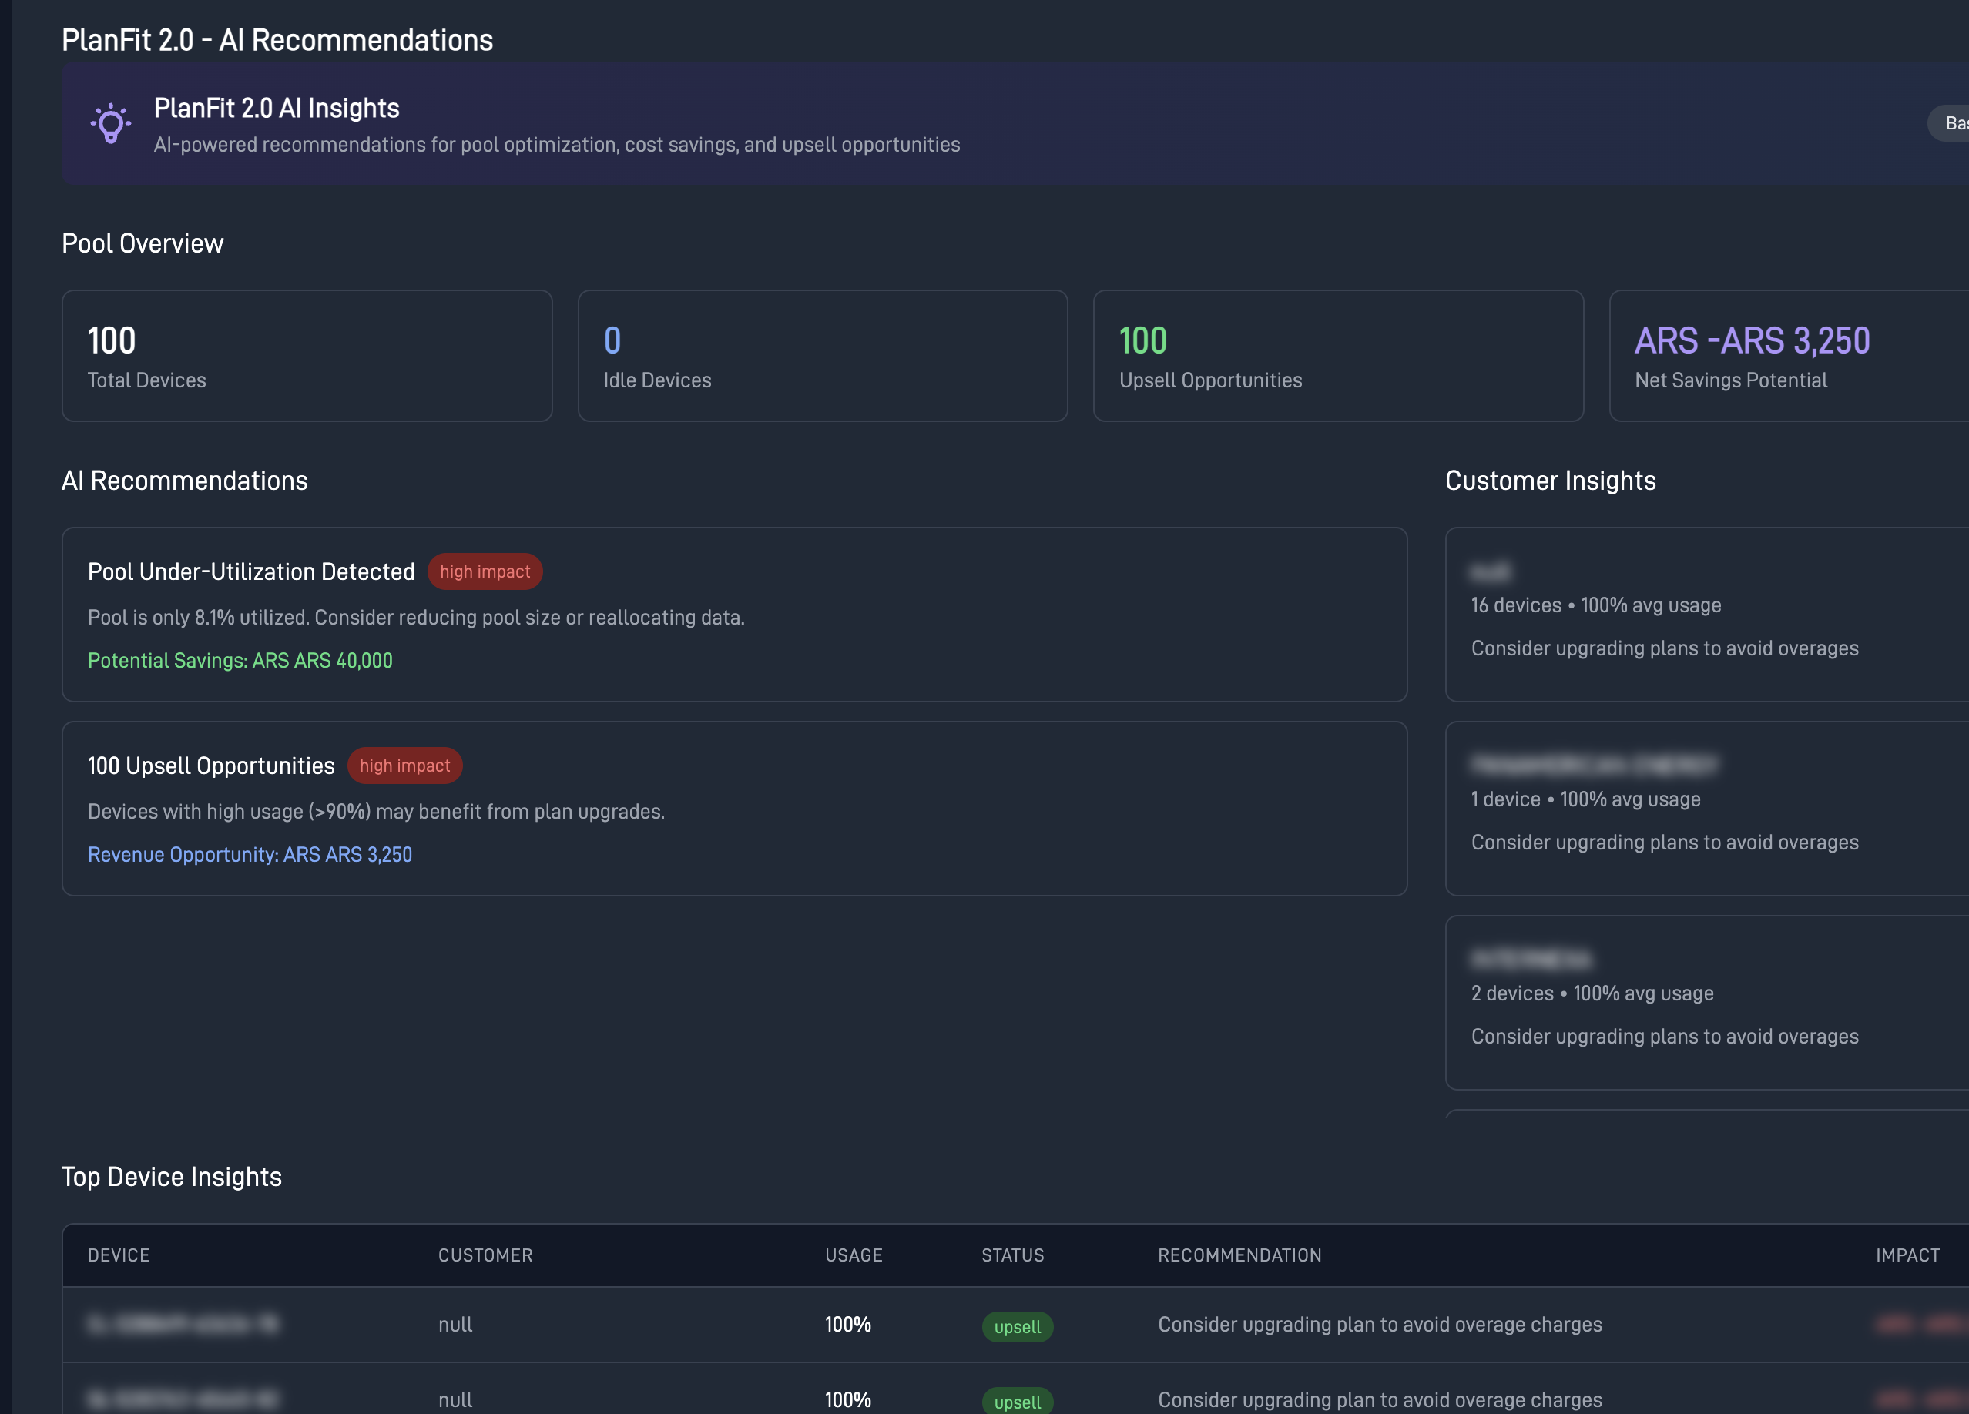Image resolution: width=1969 pixels, height=1414 pixels.
Task: Open the Revenue Opportunity ARS 3,250 link
Action: [x=250, y=854]
